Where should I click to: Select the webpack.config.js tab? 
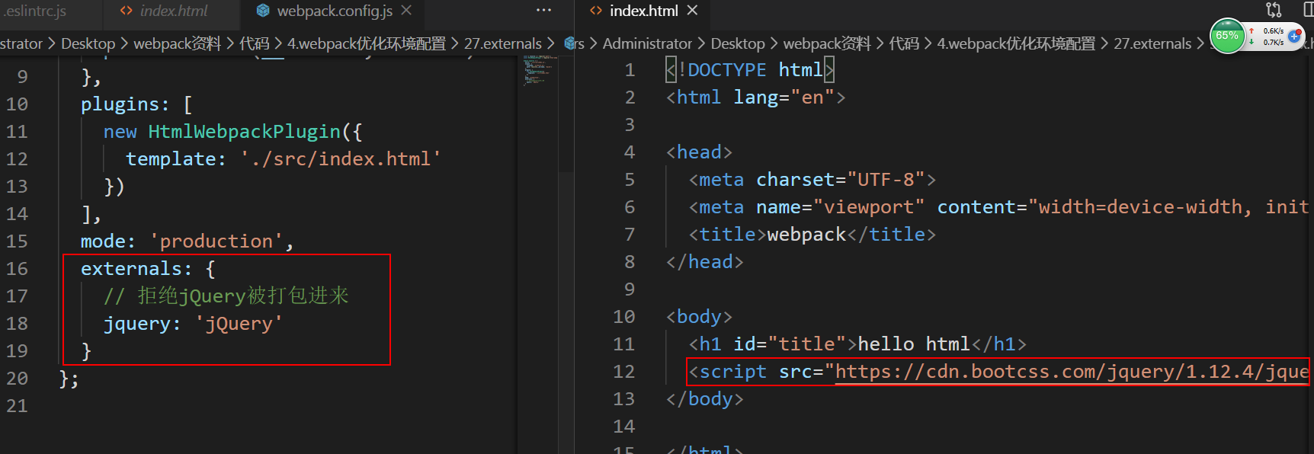click(334, 11)
